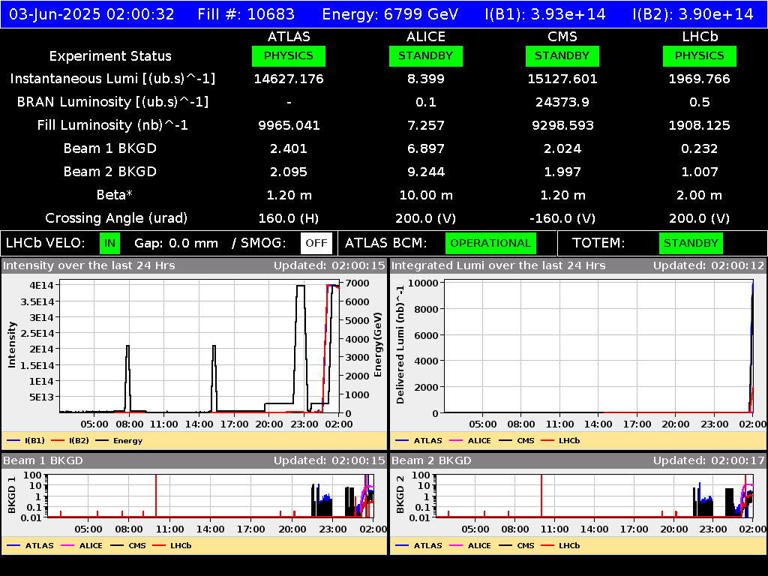Image resolution: width=768 pixels, height=576 pixels.
Task: Click LHCb fill luminosity 1908.125
Action: [x=700, y=125]
